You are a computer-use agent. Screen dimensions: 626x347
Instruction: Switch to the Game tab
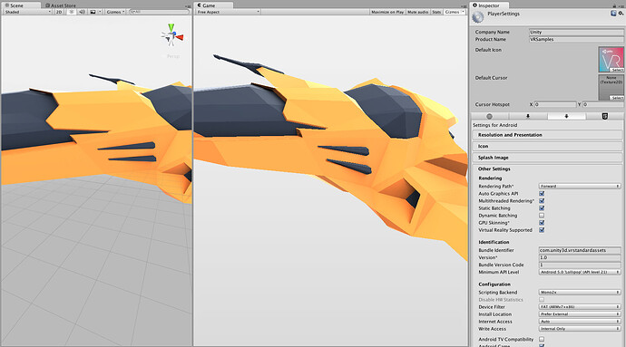209,5
